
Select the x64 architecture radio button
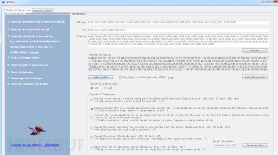tap(106, 88)
